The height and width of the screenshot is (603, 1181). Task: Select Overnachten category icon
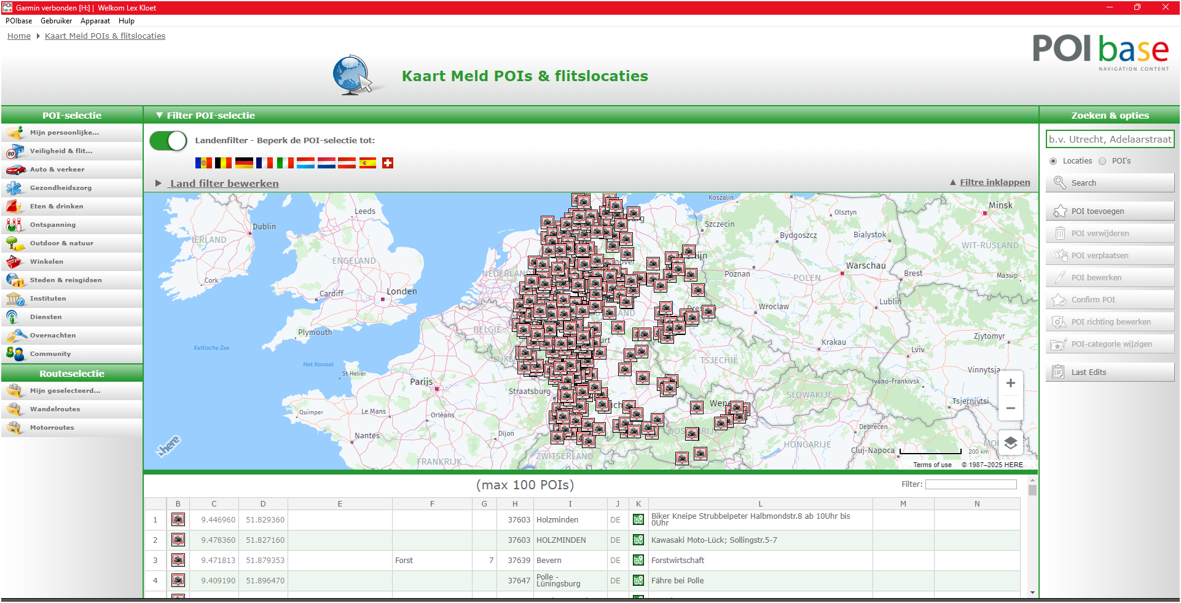click(x=15, y=336)
